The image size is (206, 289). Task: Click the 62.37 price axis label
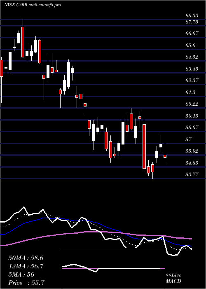click(192, 81)
